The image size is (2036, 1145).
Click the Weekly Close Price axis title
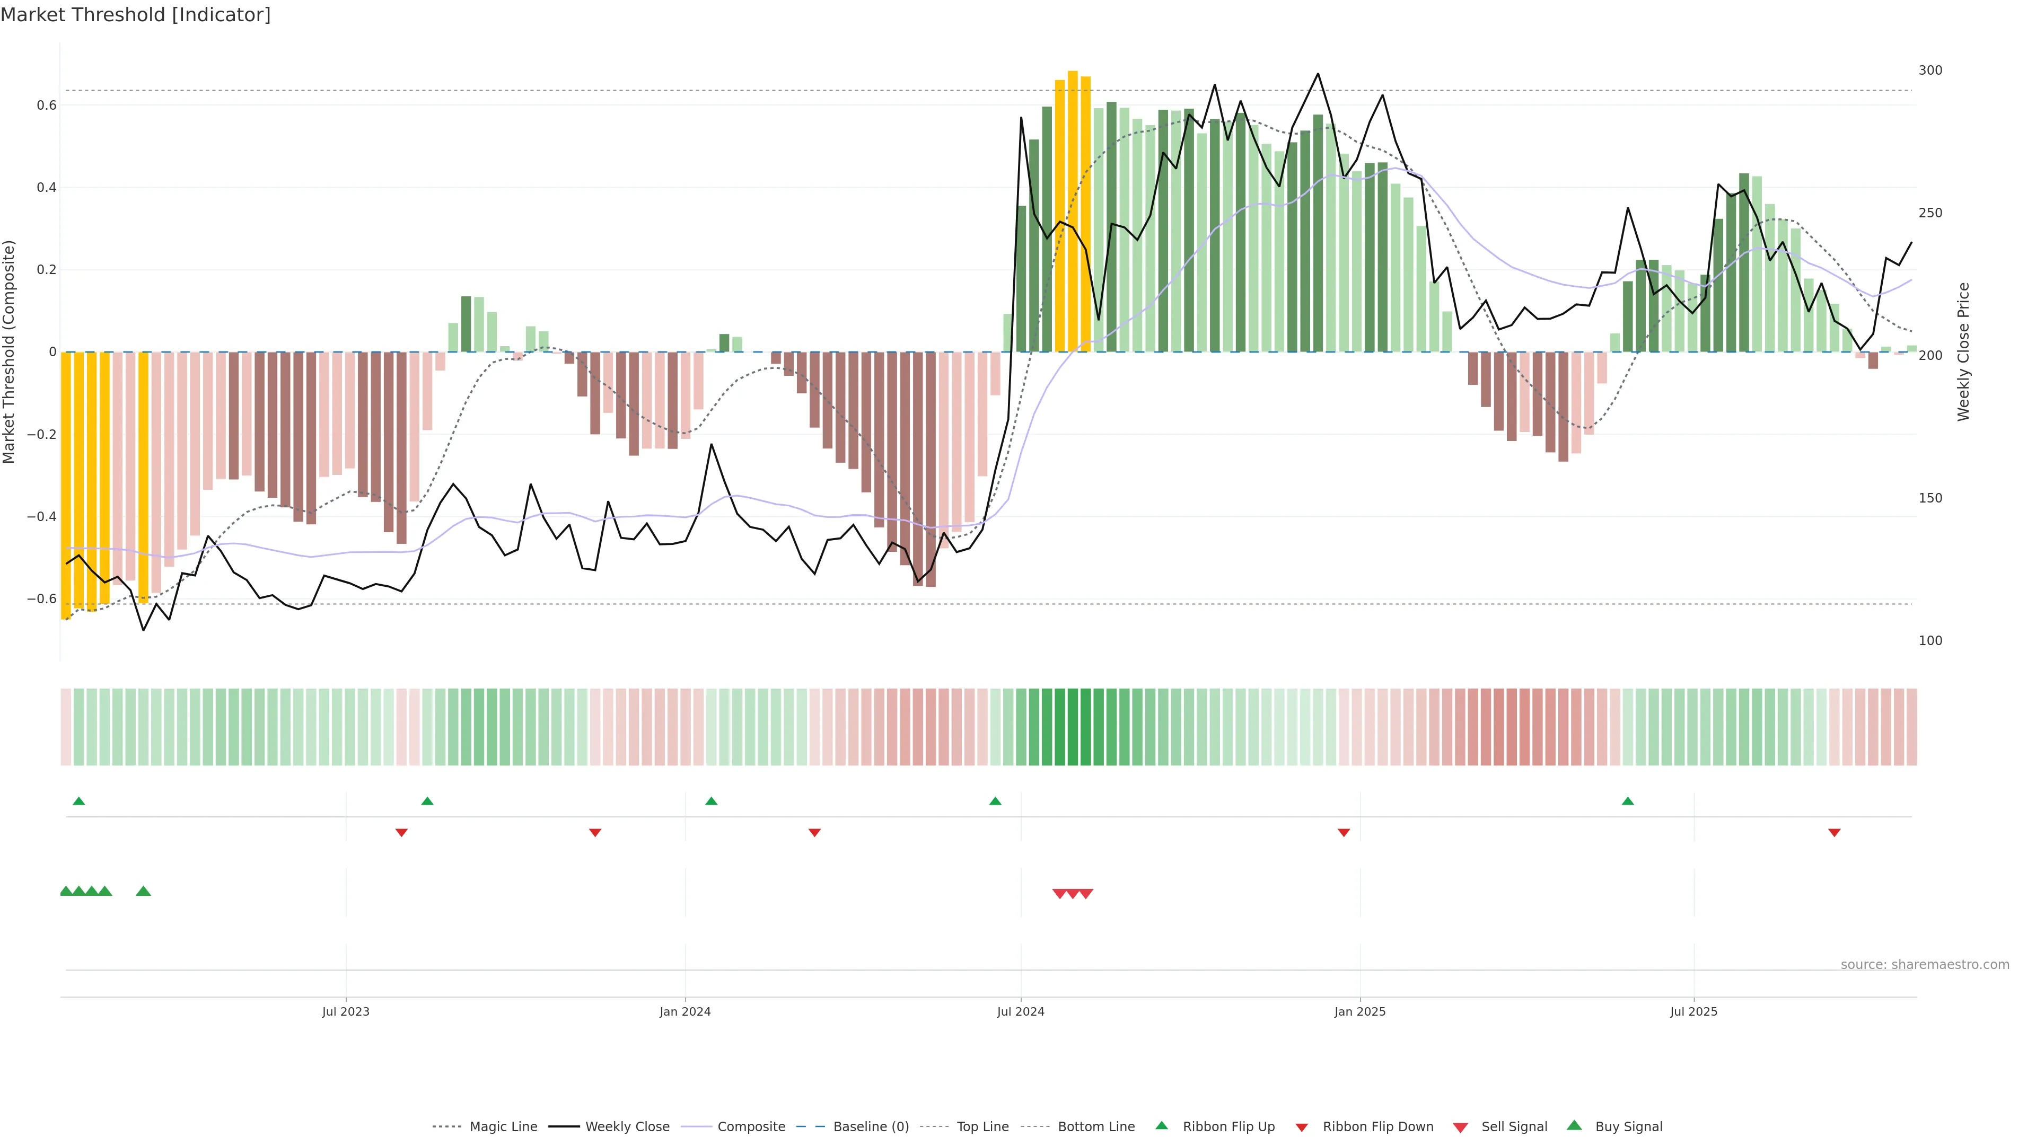(1964, 351)
